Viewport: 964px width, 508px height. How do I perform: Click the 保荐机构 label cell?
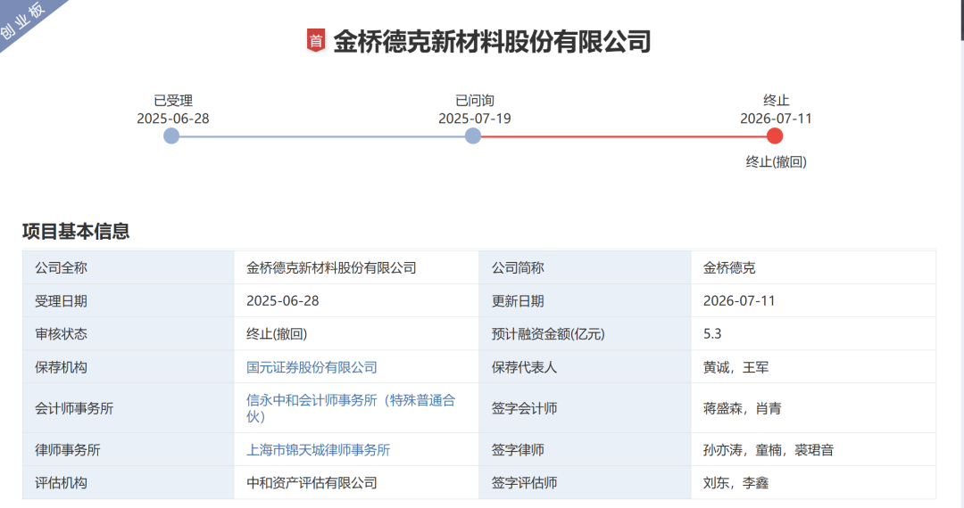pyautogui.click(x=128, y=367)
